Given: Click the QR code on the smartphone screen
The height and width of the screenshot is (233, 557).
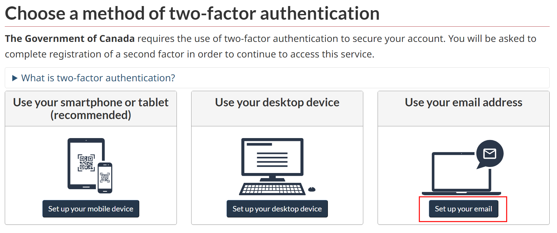Looking at the screenshot, I should pos(105,177).
